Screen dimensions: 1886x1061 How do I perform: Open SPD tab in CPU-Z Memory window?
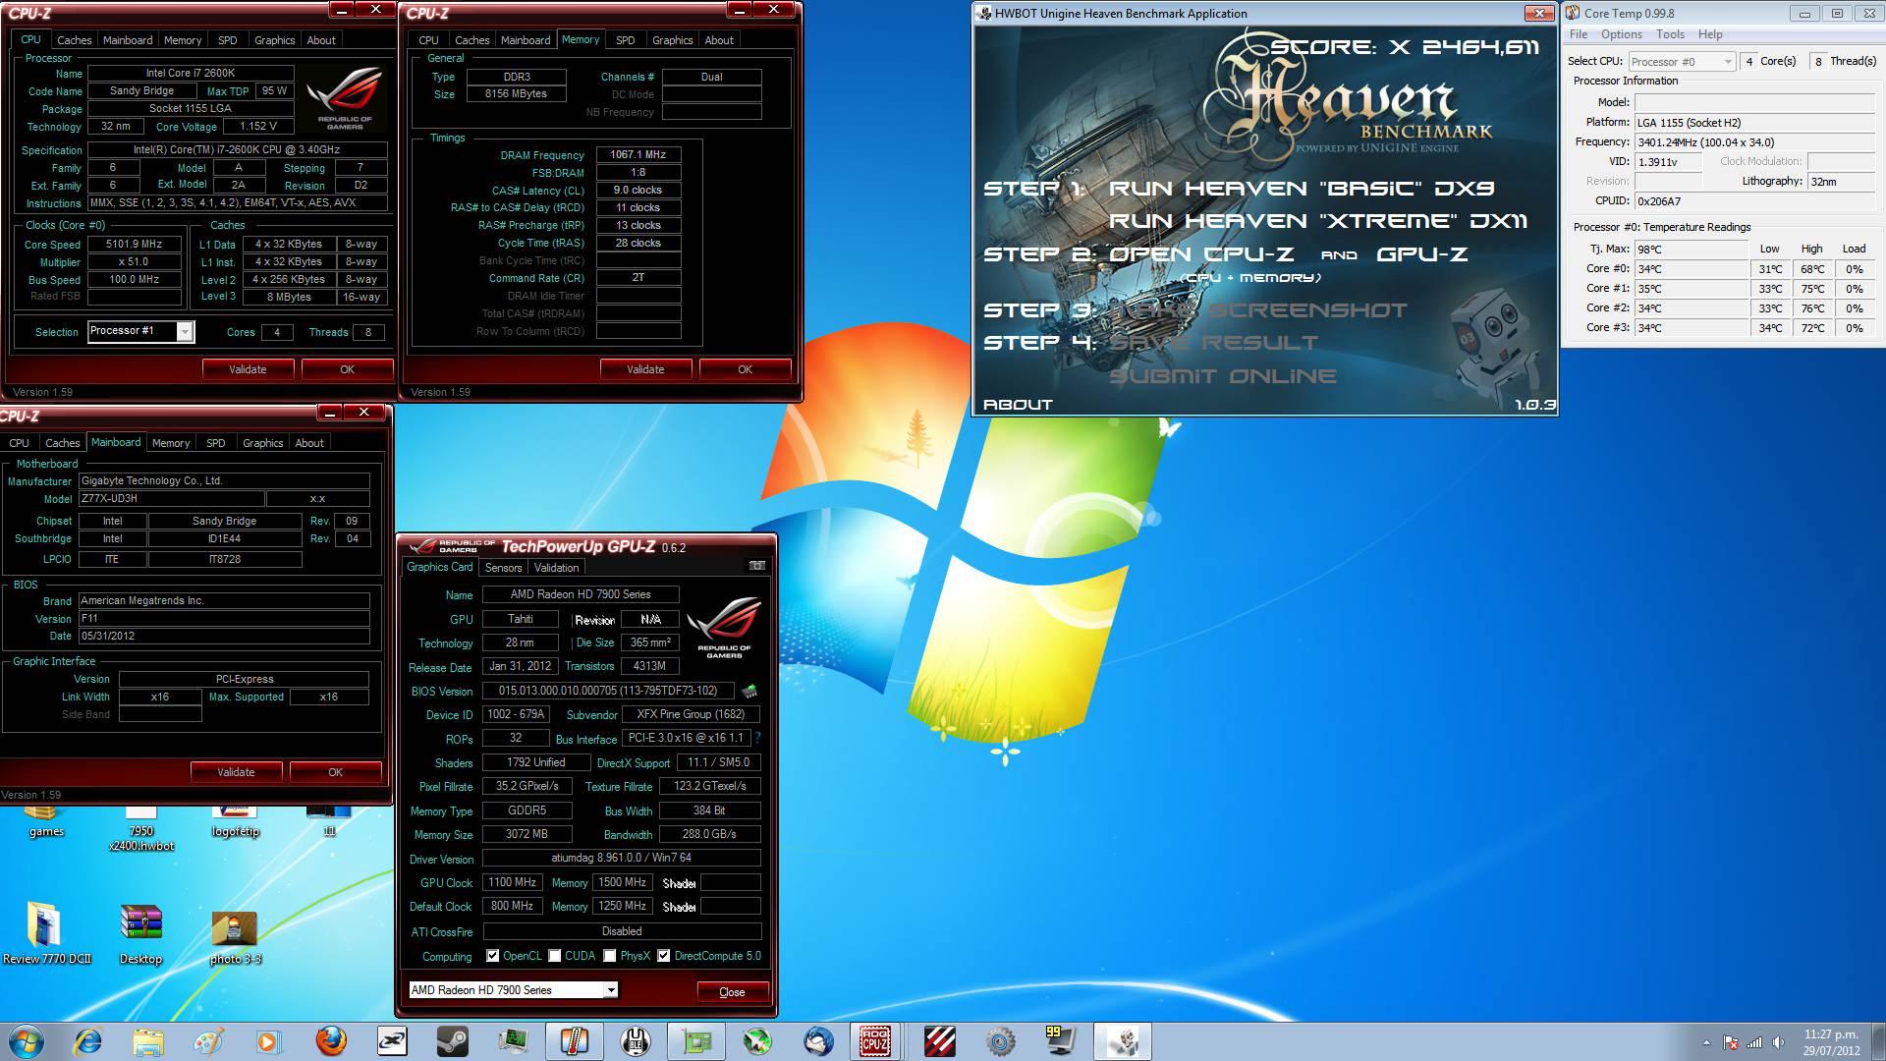click(x=626, y=40)
